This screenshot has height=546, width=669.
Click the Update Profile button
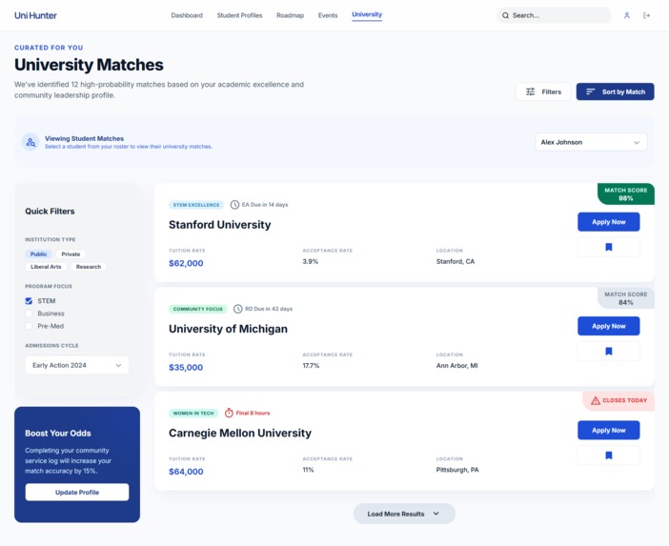pos(77,493)
